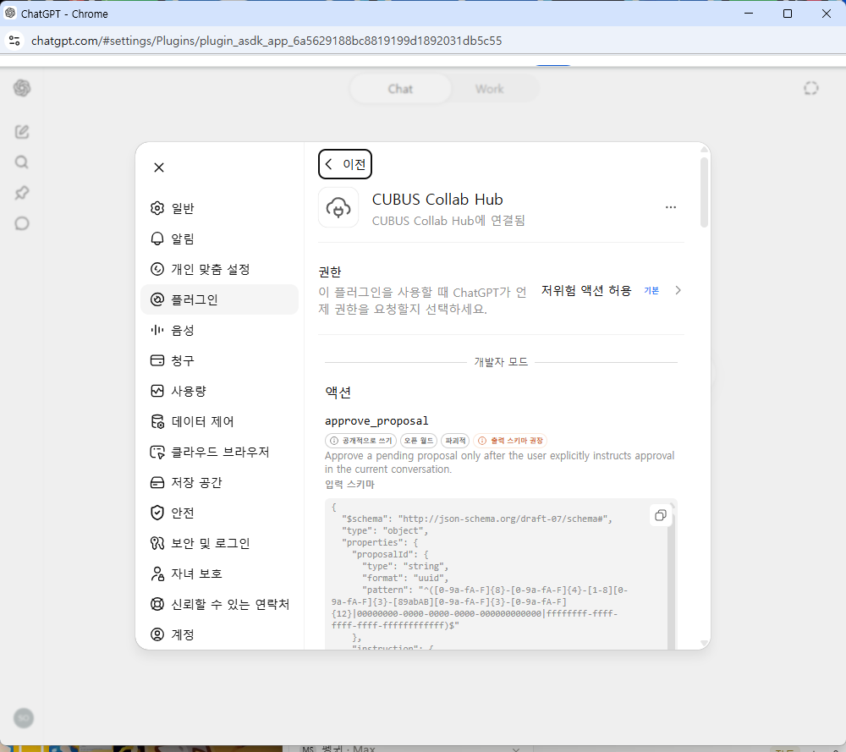The image size is (846, 752).
Task: Switch to the Work tab
Action: coord(489,89)
